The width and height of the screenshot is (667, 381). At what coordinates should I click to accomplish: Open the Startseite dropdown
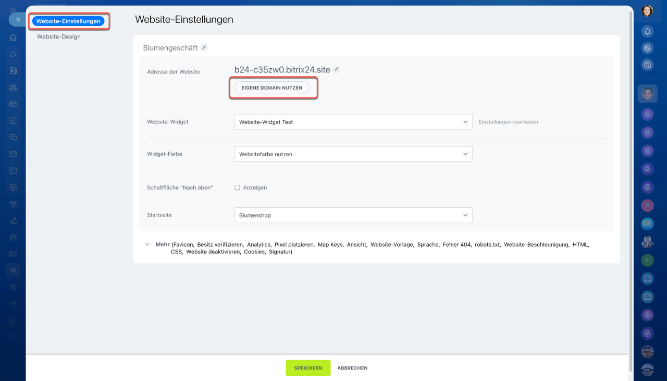click(353, 215)
